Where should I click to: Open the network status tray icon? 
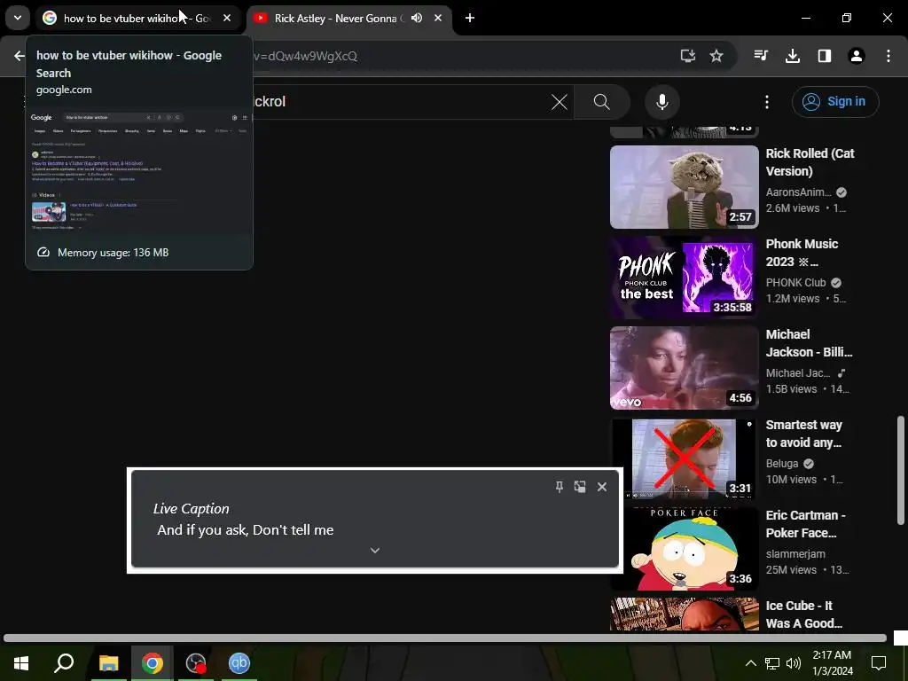tap(772, 663)
